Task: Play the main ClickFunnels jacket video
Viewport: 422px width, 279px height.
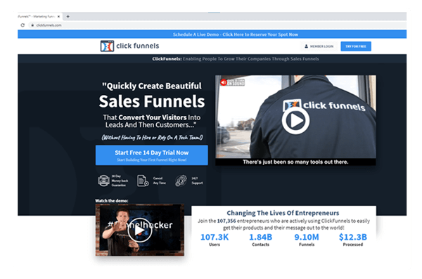Action: 295,121
